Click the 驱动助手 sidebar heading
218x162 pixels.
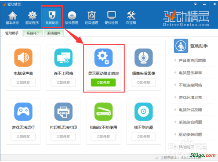point(199,46)
